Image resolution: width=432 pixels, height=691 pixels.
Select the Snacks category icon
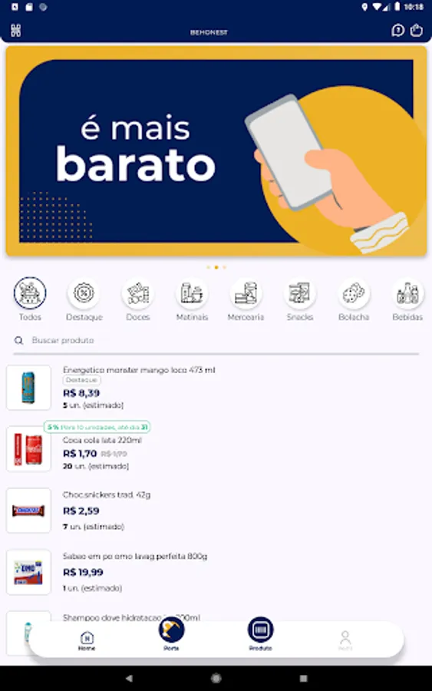point(300,293)
